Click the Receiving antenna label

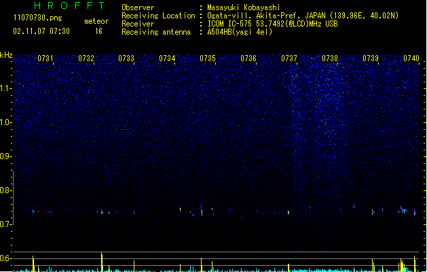pos(156,32)
